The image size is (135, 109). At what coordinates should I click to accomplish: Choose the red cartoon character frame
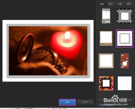125,61
